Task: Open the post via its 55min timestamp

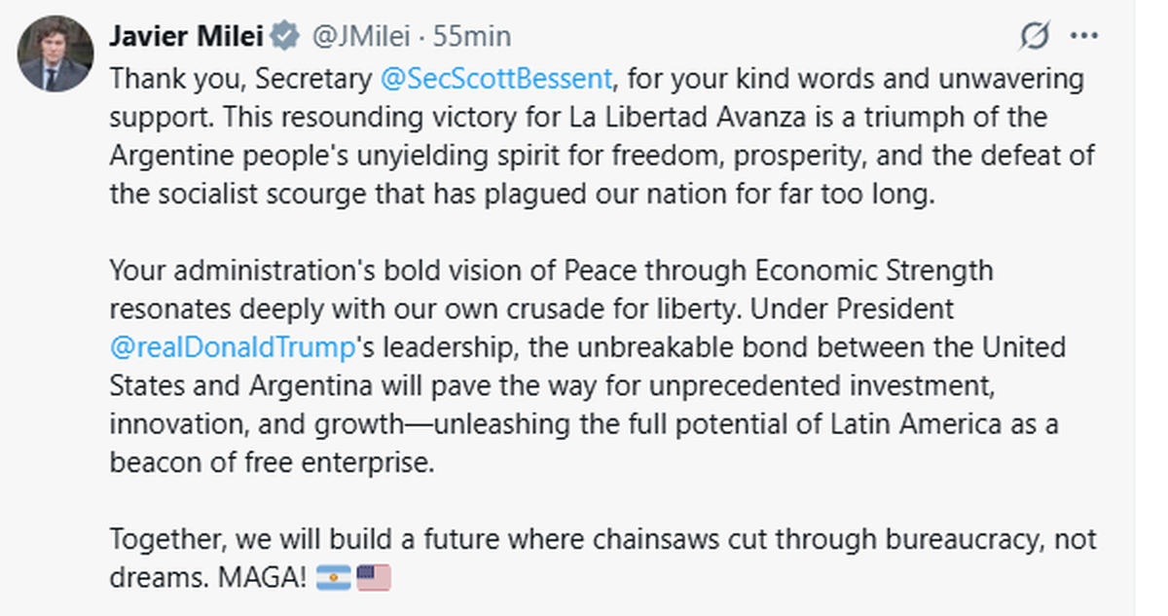Action: pyautogui.click(x=473, y=35)
